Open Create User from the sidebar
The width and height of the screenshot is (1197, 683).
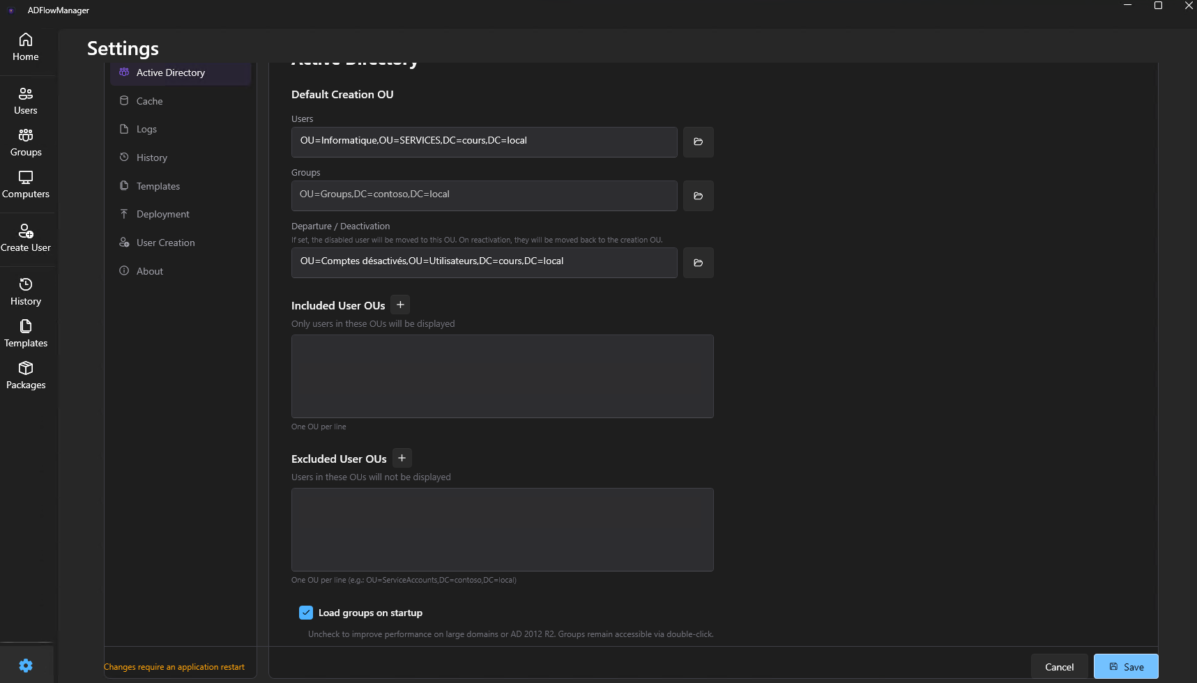[26, 238]
